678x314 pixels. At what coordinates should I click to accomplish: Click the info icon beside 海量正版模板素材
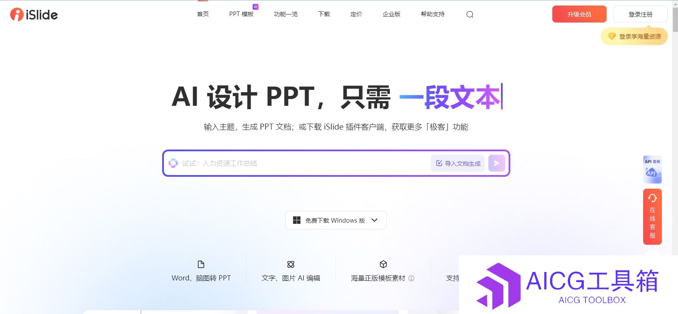[411, 278]
